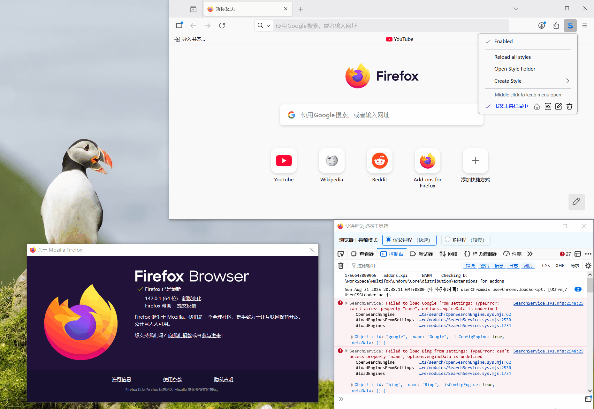
Task: Open the Firefox 帮助 link
Action: pyautogui.click(x=158, y=306)
